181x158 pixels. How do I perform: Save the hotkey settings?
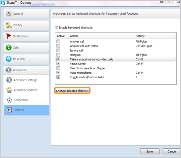[150, 151]
